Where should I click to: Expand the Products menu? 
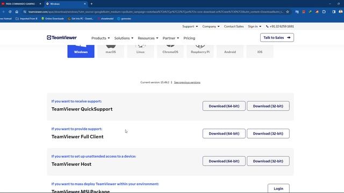point(101,38)
